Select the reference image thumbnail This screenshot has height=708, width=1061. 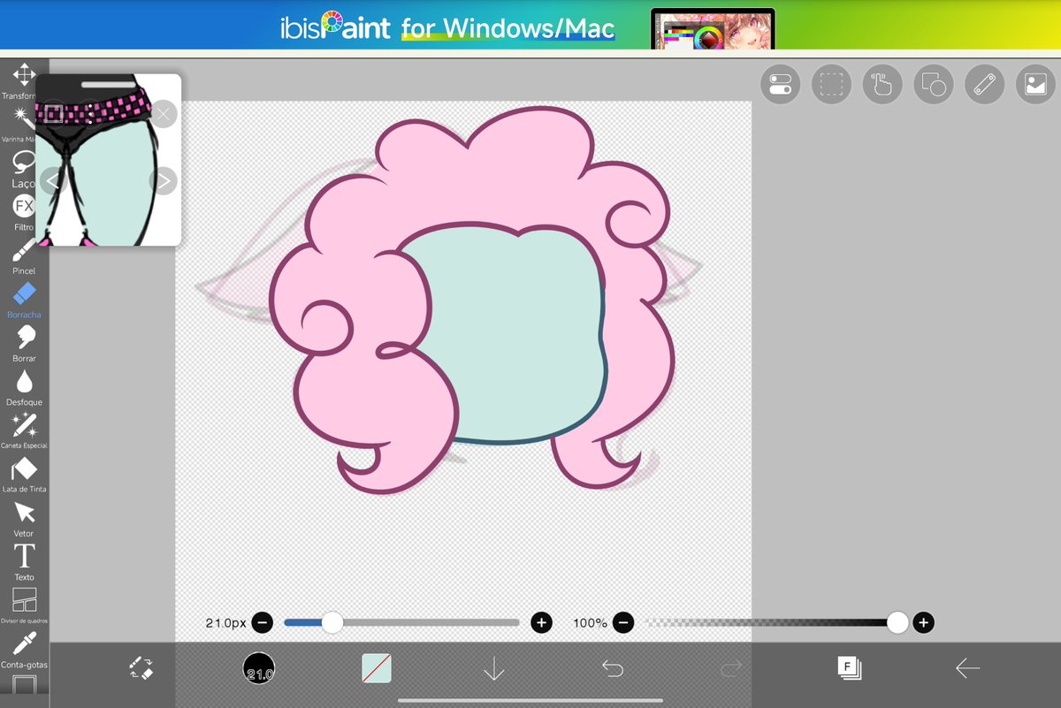108,160
